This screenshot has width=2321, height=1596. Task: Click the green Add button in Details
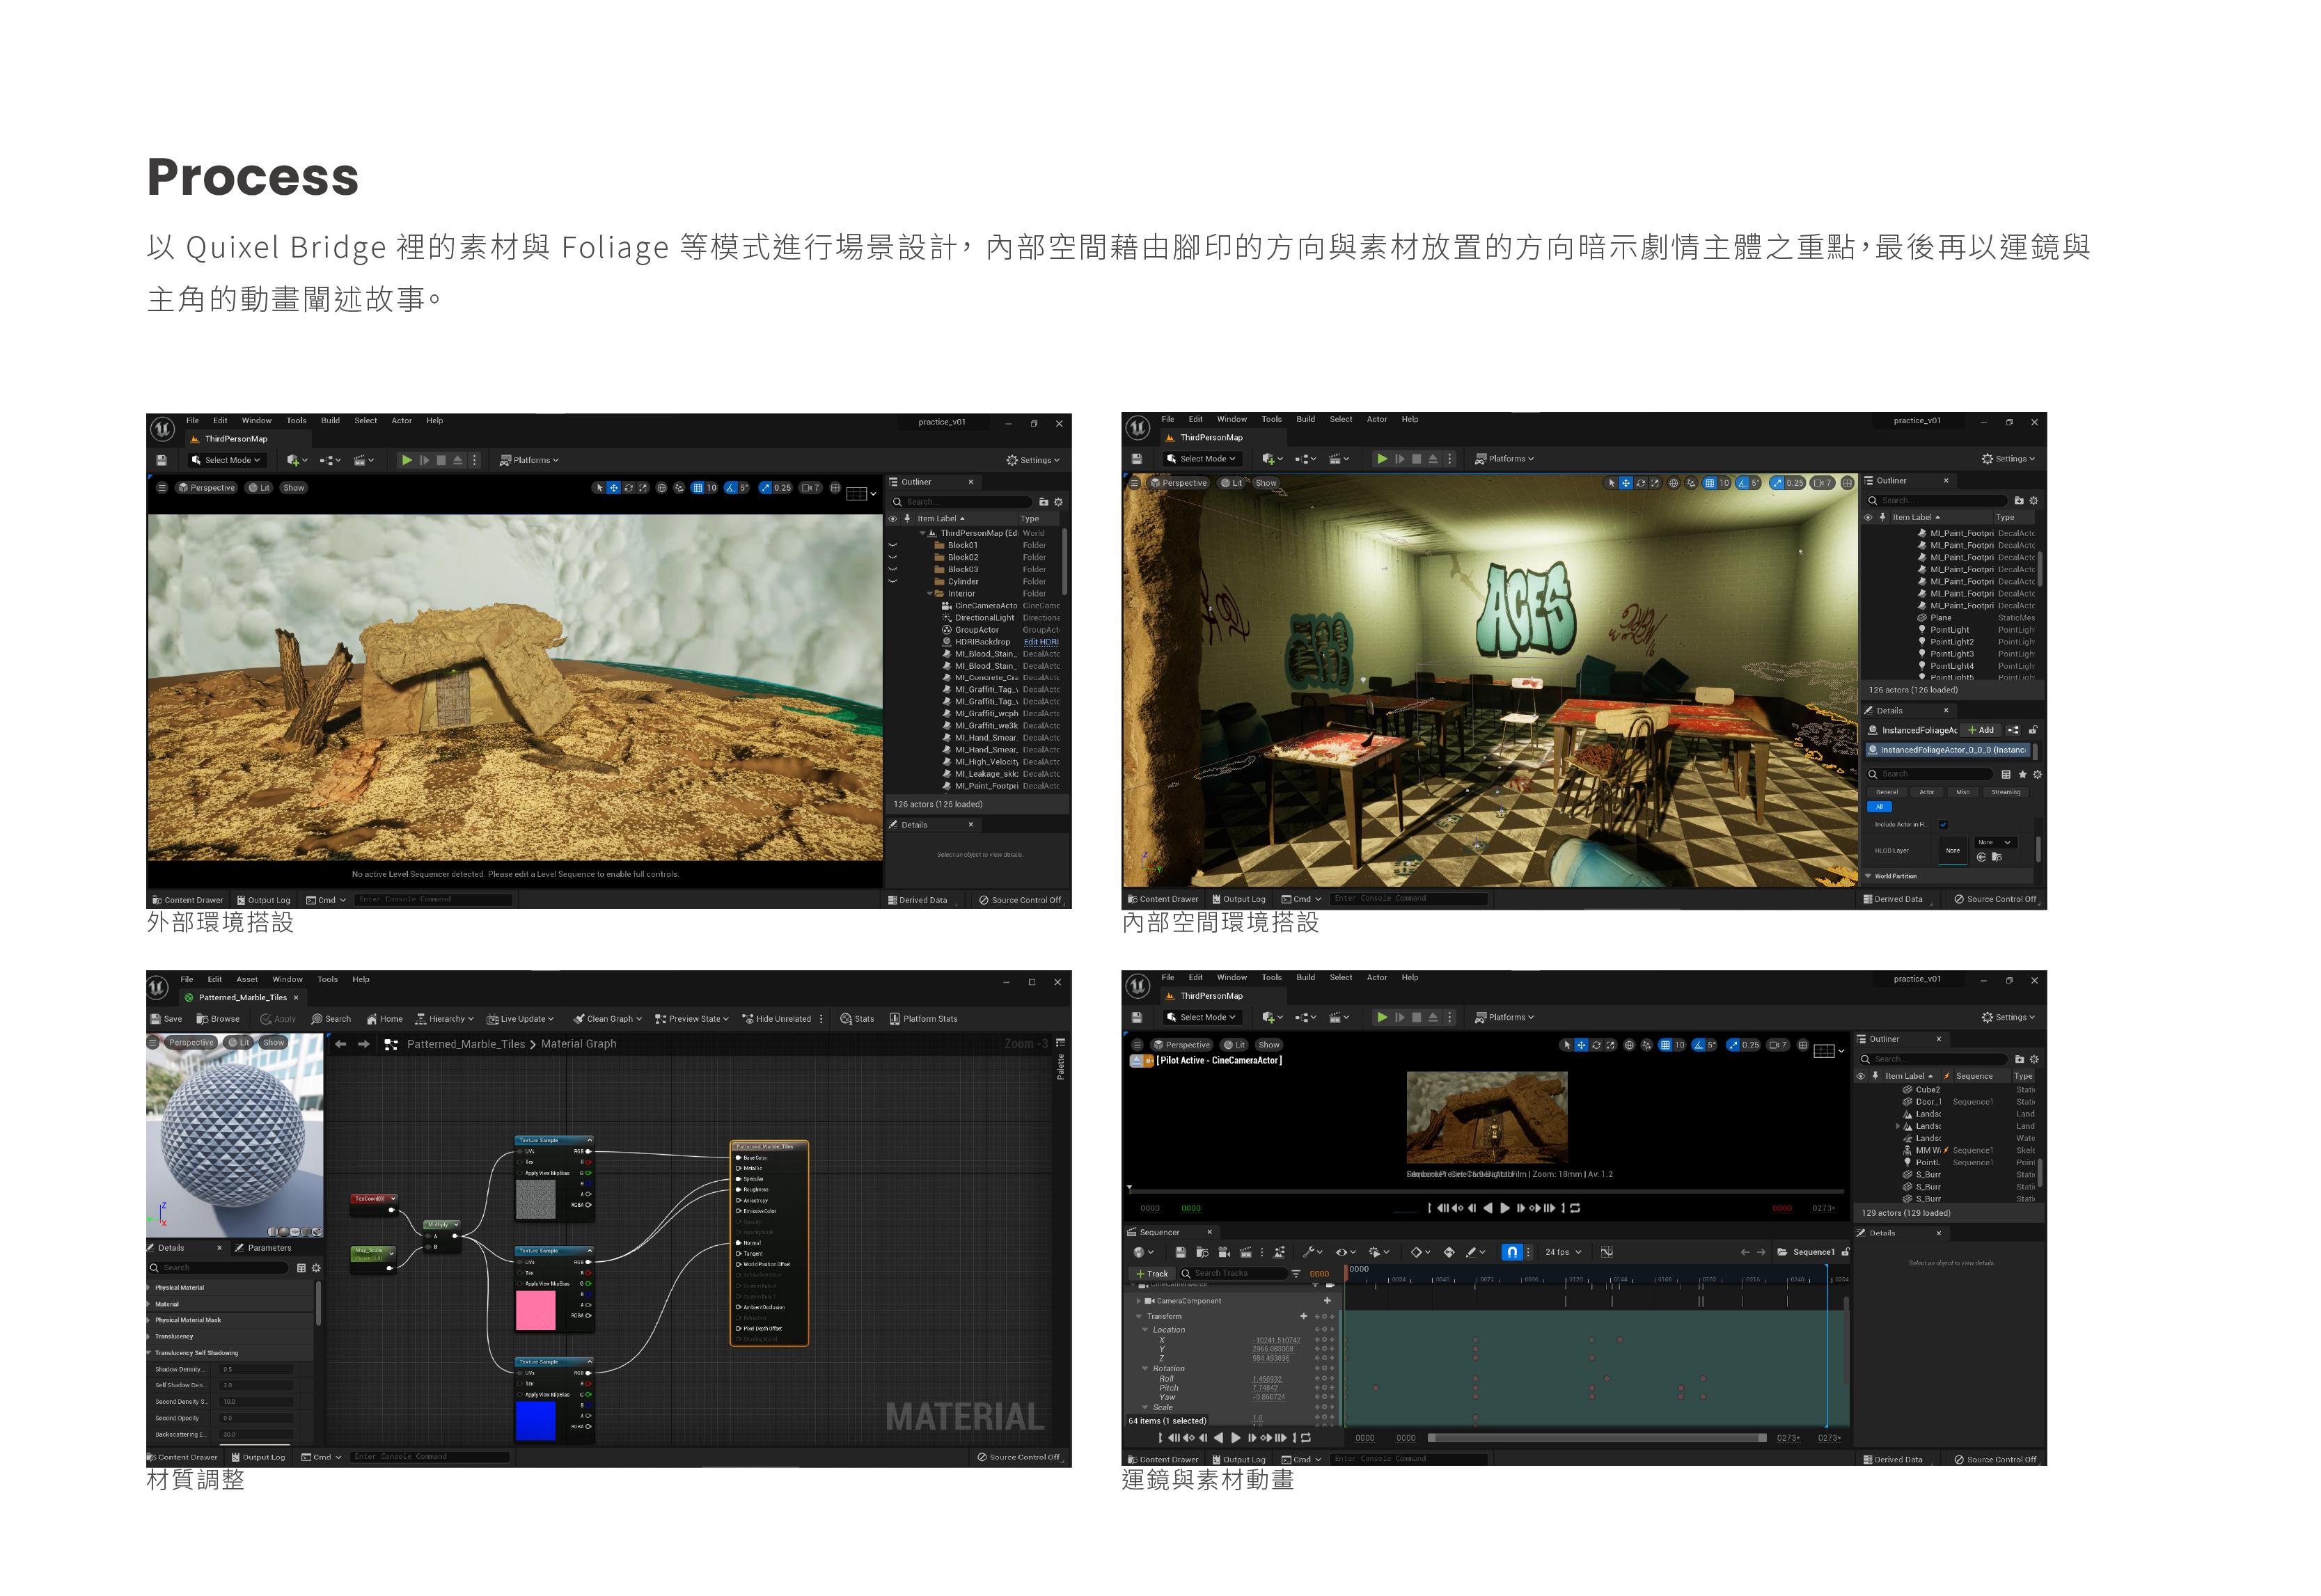click(x=1980, y=730)
